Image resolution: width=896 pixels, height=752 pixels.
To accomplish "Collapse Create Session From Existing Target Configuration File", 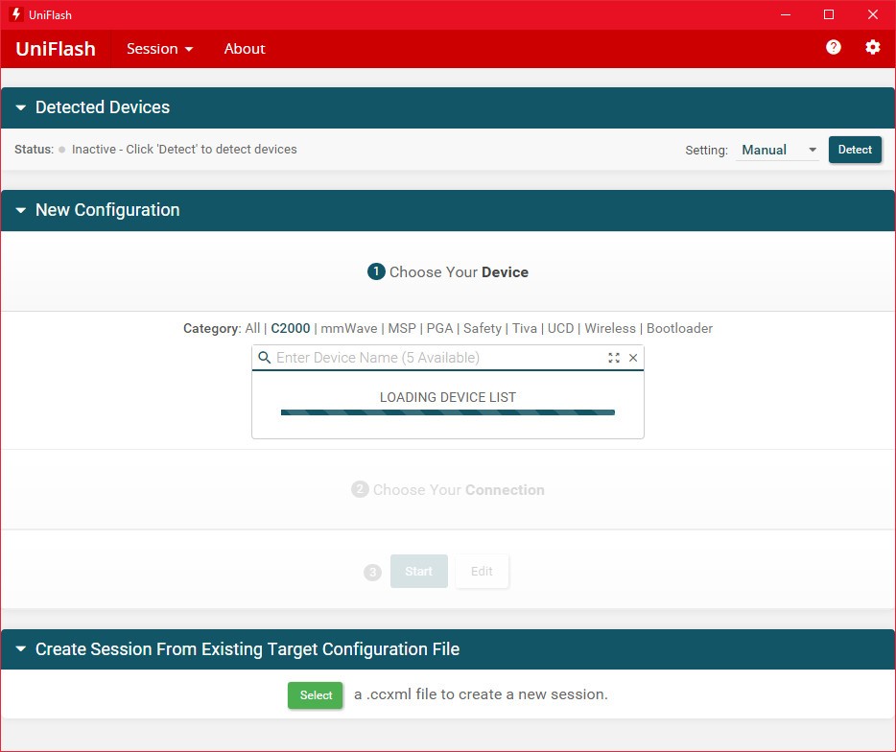I will (x=20, y=649).
